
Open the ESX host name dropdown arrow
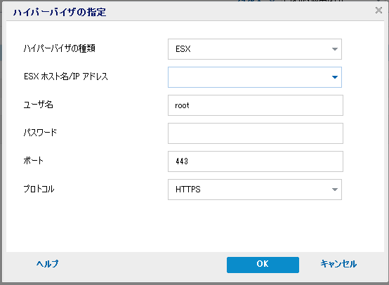pyautogui.click(x=335, y=77)
